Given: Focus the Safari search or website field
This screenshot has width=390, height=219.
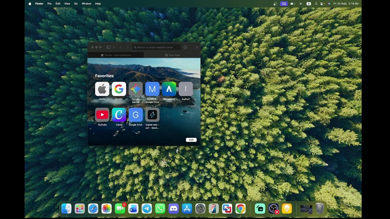Looking at the screenshot, I should [157, 47].
